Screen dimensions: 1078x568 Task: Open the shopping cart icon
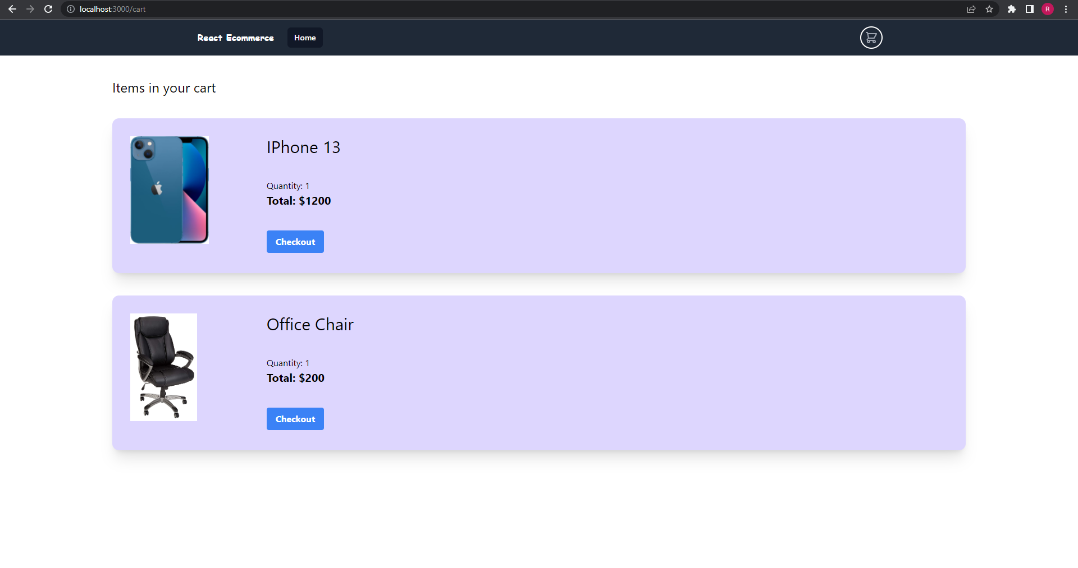[871, 38]
